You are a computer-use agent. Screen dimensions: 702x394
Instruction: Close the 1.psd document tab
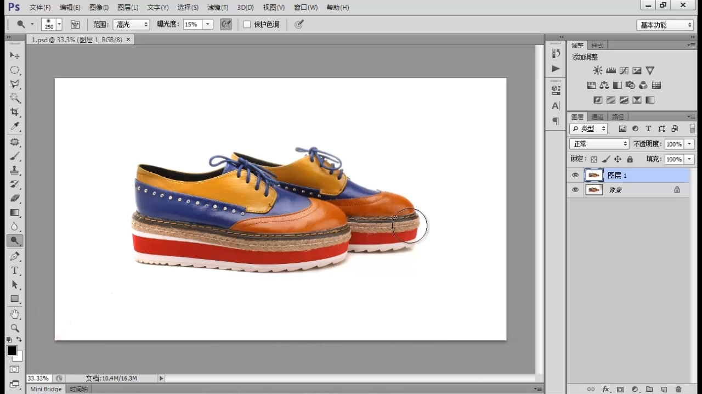click(128, 40)
